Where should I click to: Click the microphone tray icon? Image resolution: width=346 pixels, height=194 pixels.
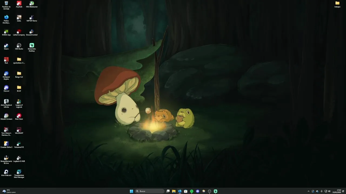[321, 191]
